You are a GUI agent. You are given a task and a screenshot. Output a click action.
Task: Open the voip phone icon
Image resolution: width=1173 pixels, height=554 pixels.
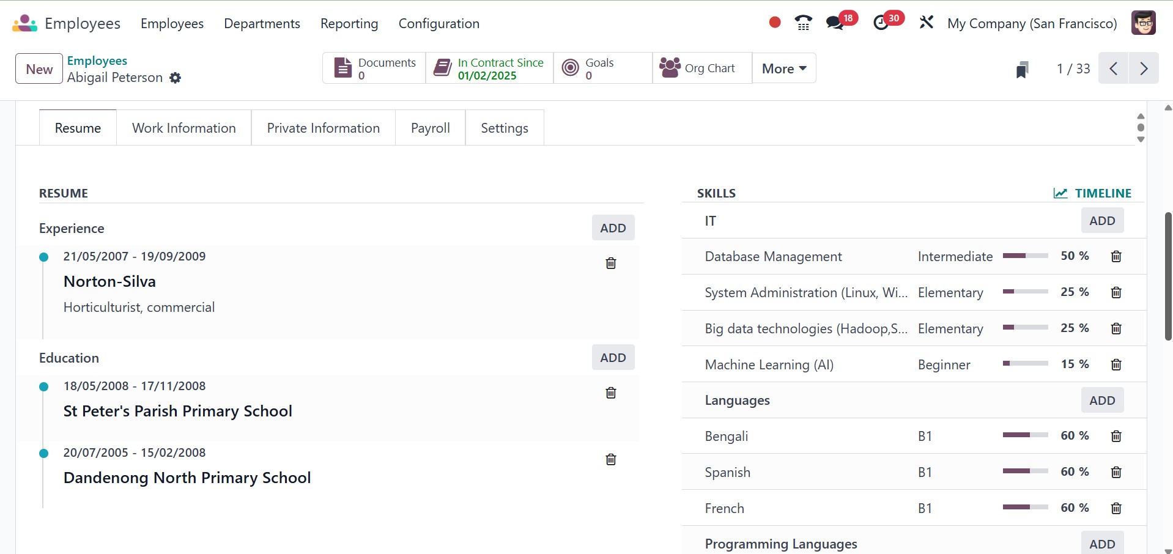click(803, 23)
